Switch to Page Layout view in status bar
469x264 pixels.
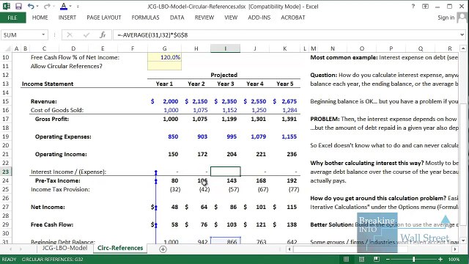click(x=361, y=259)
